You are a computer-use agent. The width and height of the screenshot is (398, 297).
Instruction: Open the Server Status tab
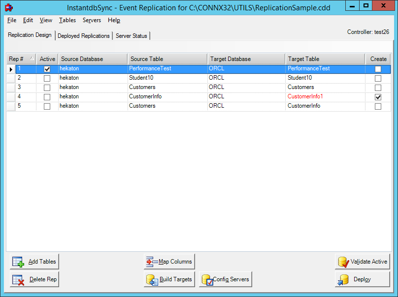(x=131, y=35)
